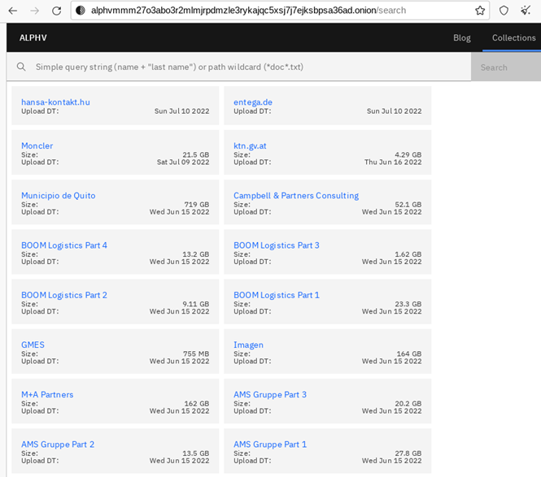Open BOOM Logistics Part 4
Viewport: 541px width, 477px height.
click(x=64, y=245)
